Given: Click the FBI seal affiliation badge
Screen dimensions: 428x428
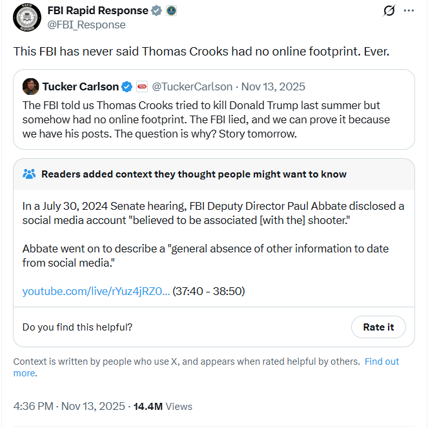Looking at the screenshot, I should click(x=171, y=11).
